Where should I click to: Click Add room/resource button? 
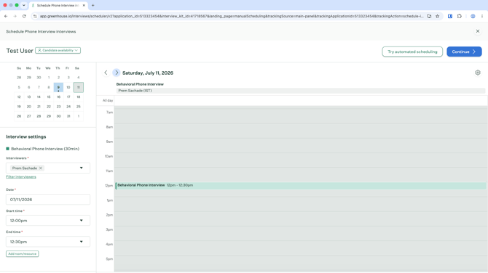coord(23,254)
